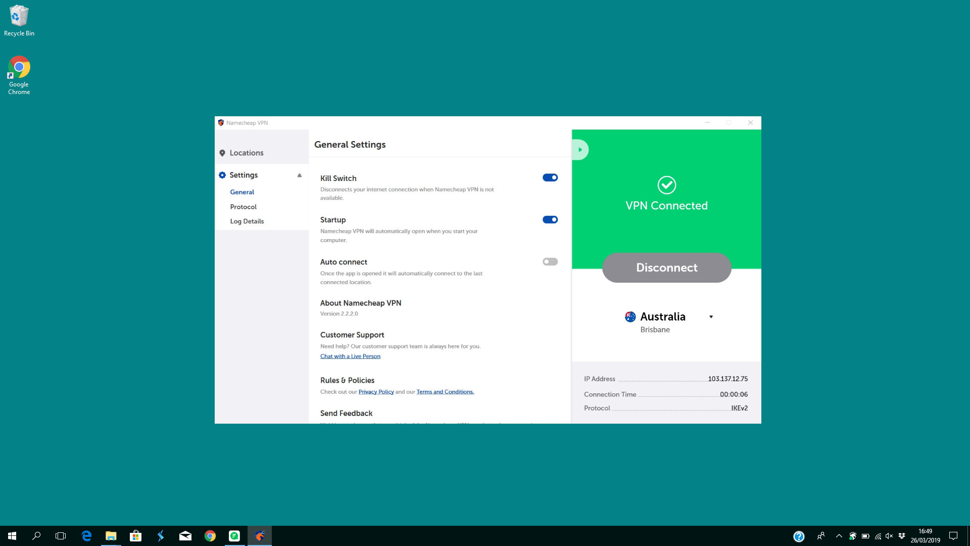
Task: Open the Wi-Fi network tray icon
Action: click(x=878, y=536)
